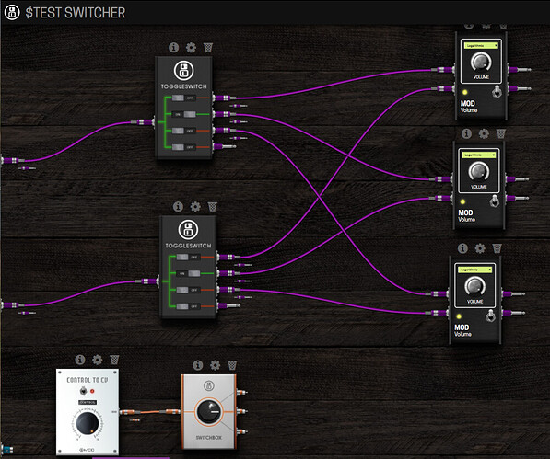Click the Switchbox orange input jack
Screen dimensions: 550x459
pyautogui.click(x=171, y=412)
